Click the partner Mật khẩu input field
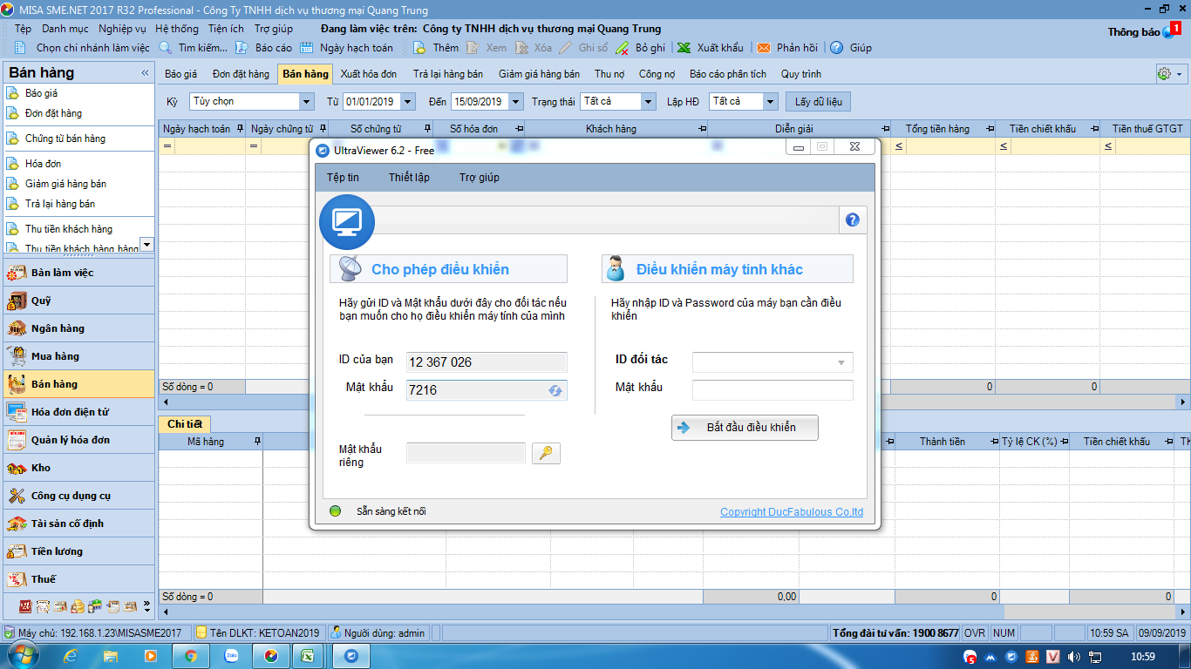The image size is (1191, 669). [772, 390]
